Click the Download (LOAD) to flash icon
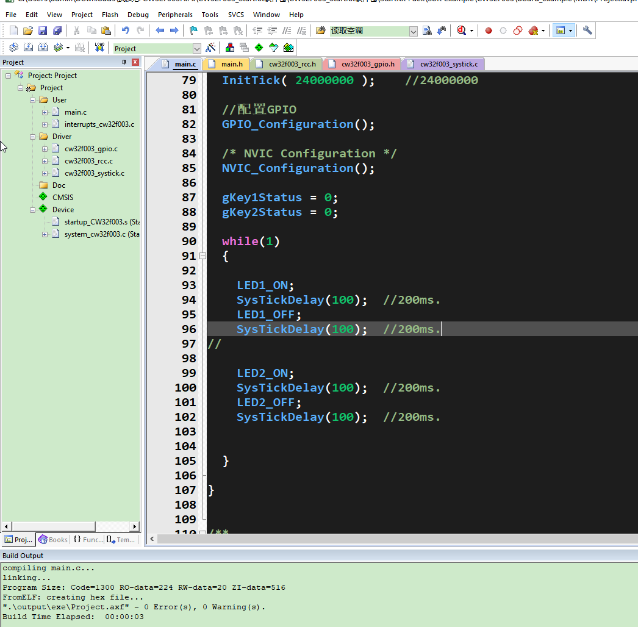This screenshot has width=638, height=627. click(x=99, y=48)
